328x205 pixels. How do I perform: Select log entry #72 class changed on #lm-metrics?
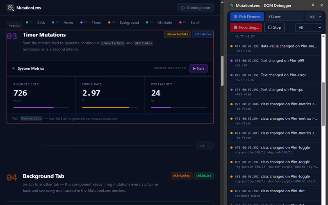[274, 121]
